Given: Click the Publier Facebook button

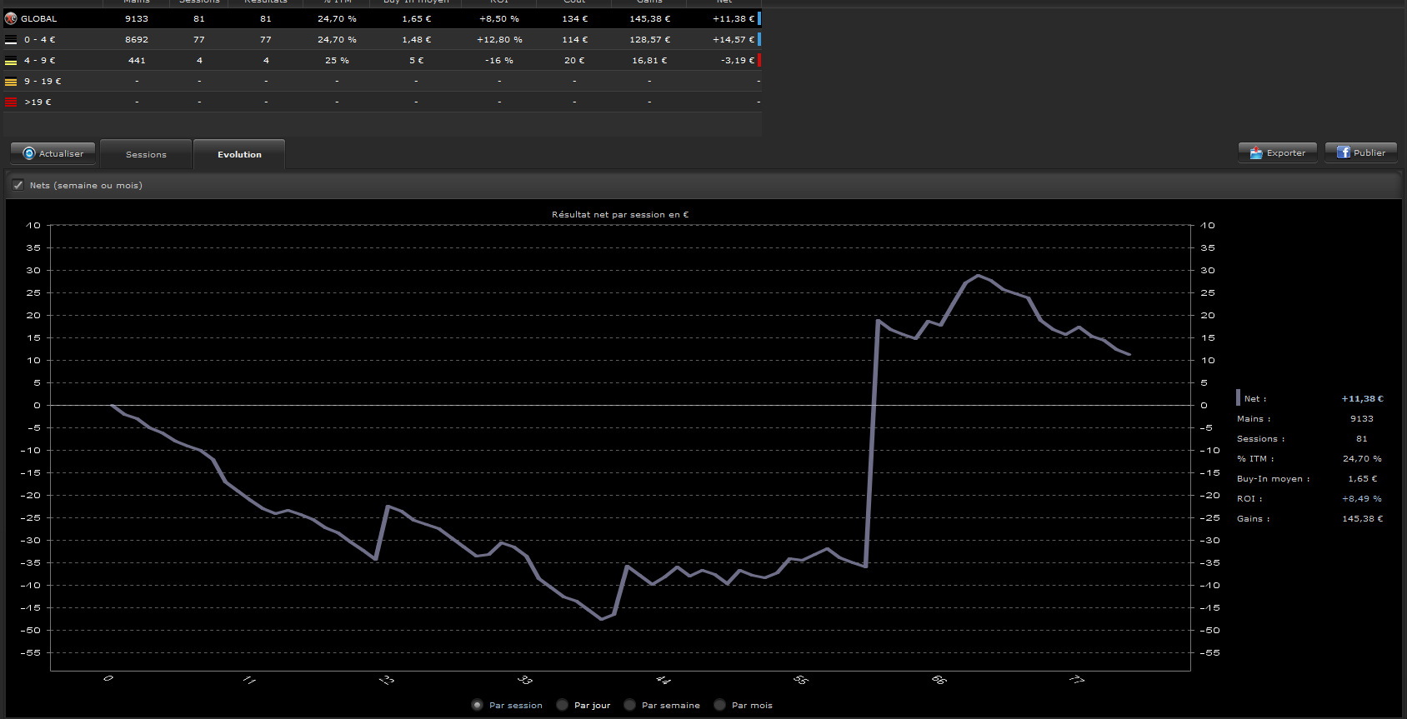Looking at the screenshot, I should coord(1361,152).
